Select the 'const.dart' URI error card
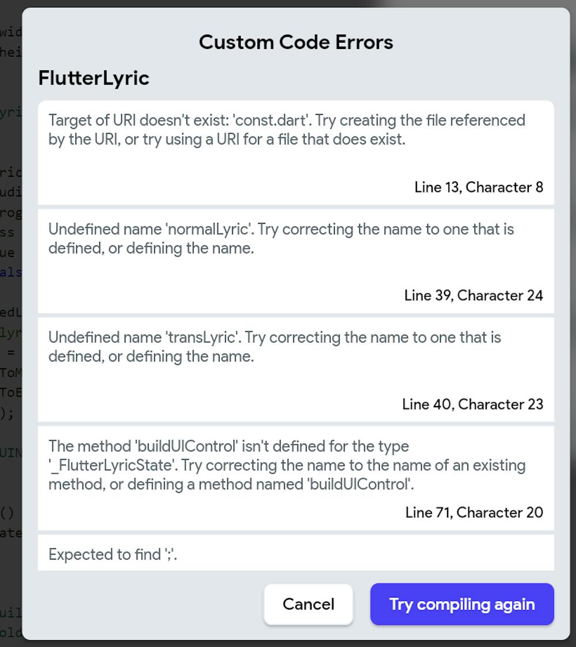Viewport: 576px width, 647px height. coord(295,153)
